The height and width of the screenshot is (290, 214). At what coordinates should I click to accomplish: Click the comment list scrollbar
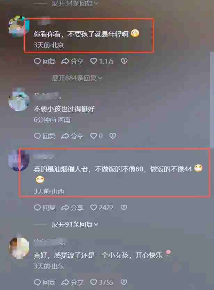pos(212,100)
